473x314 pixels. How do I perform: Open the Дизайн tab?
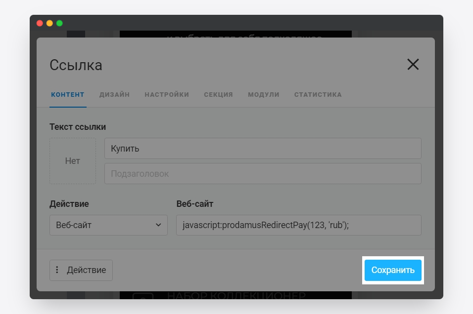114,95
